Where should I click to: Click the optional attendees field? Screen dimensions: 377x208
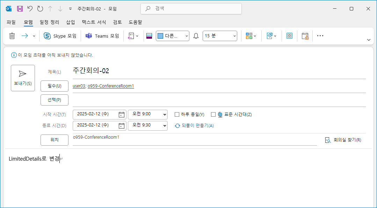[219, 100]
